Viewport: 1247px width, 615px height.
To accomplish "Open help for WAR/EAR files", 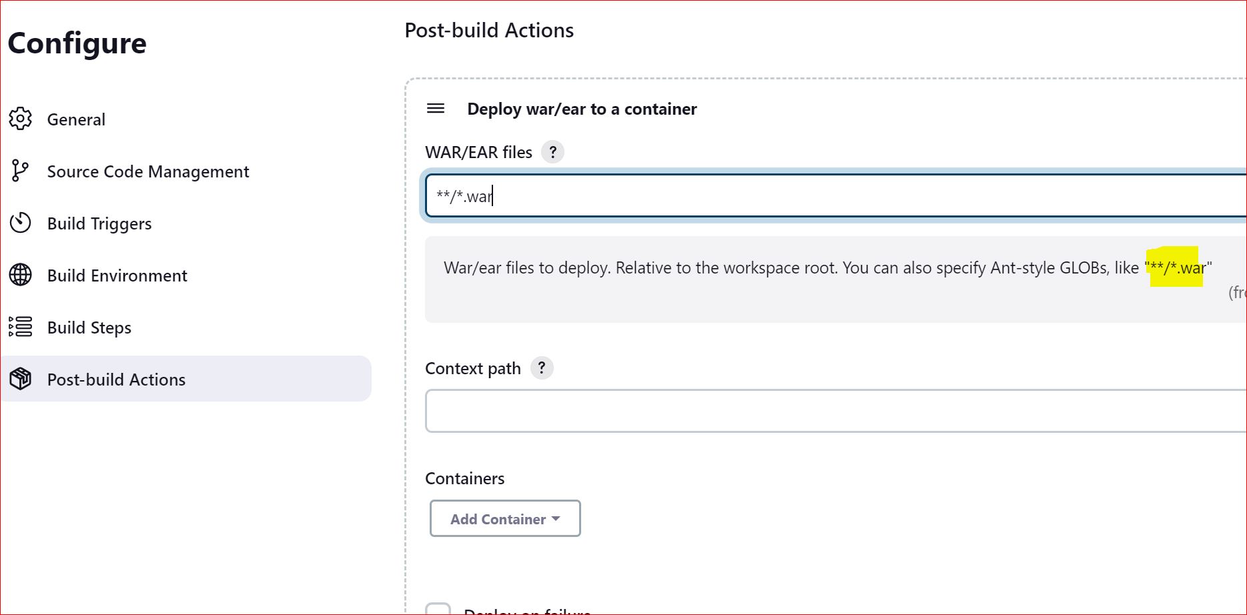I will [x=552, y=152].
